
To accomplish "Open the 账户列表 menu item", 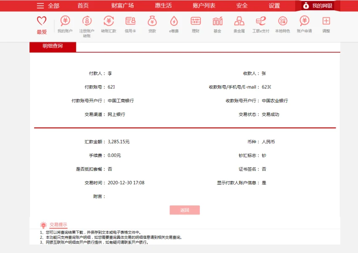I will click(204, 5).
